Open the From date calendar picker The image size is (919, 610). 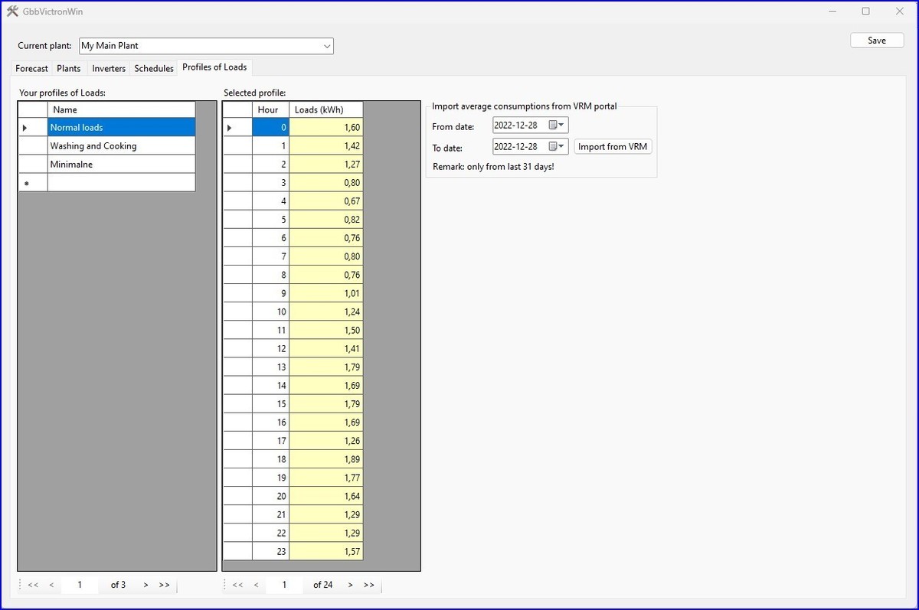[x=557, y=126]
